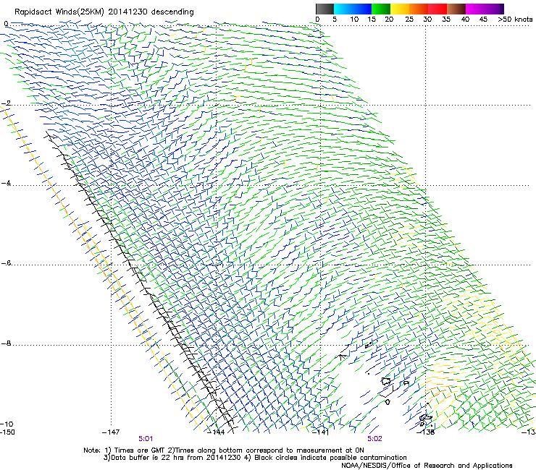
Task: Click the '-147' longitude axis label
Action: (111, 432)
